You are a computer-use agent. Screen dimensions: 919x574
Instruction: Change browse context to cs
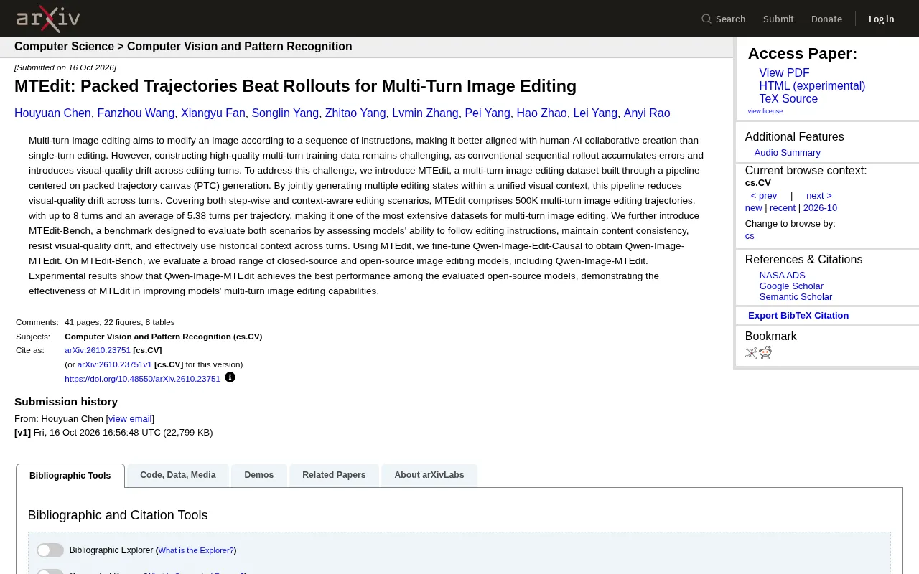750,236
